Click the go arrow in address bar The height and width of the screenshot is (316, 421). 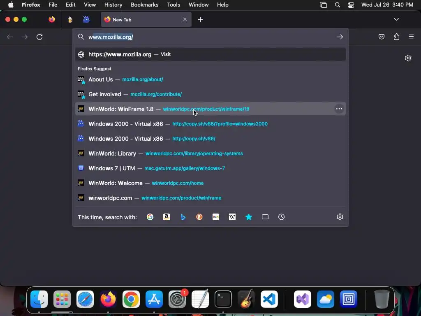[340, 37]
